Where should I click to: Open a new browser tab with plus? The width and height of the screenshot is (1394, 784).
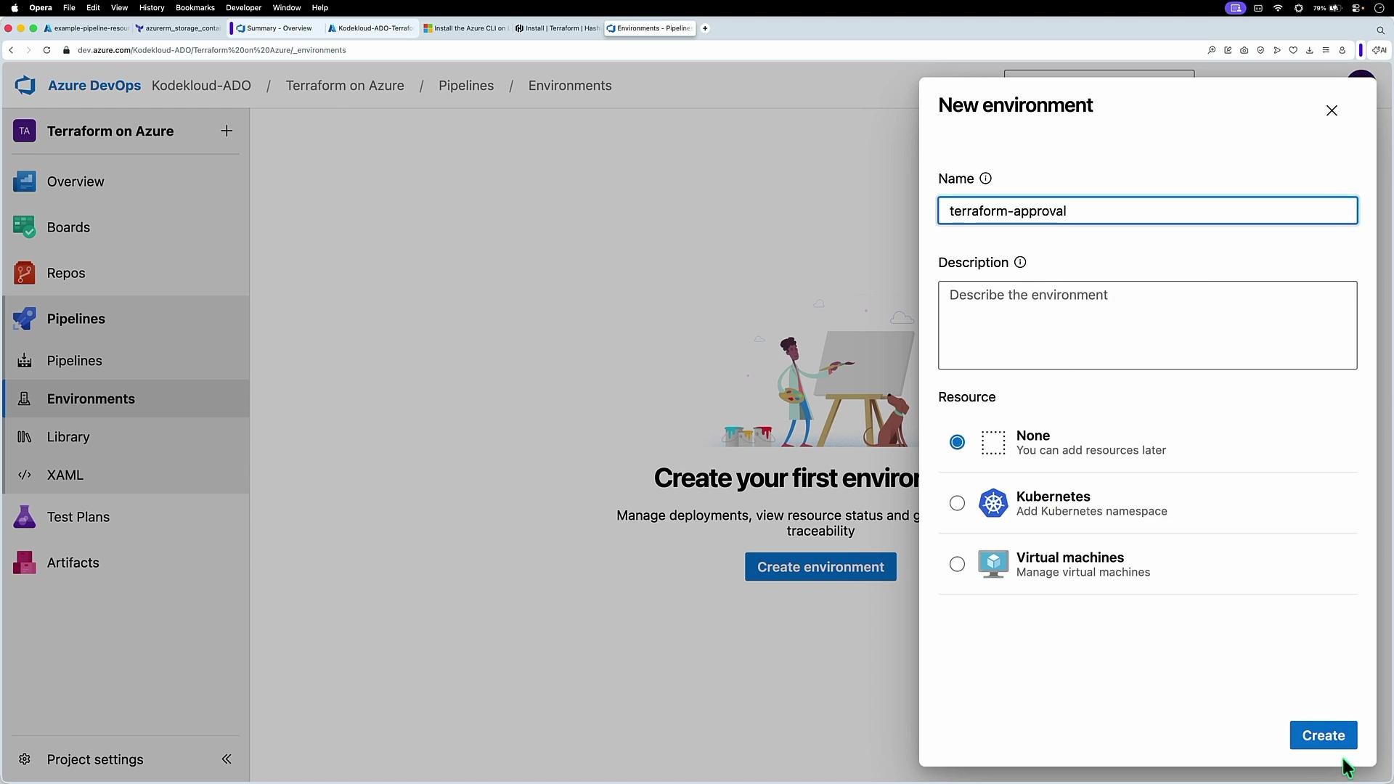pos(705,28)
